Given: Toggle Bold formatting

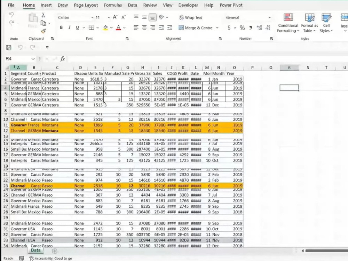Looking at the screenshot, I should click(x=61, y=27).
